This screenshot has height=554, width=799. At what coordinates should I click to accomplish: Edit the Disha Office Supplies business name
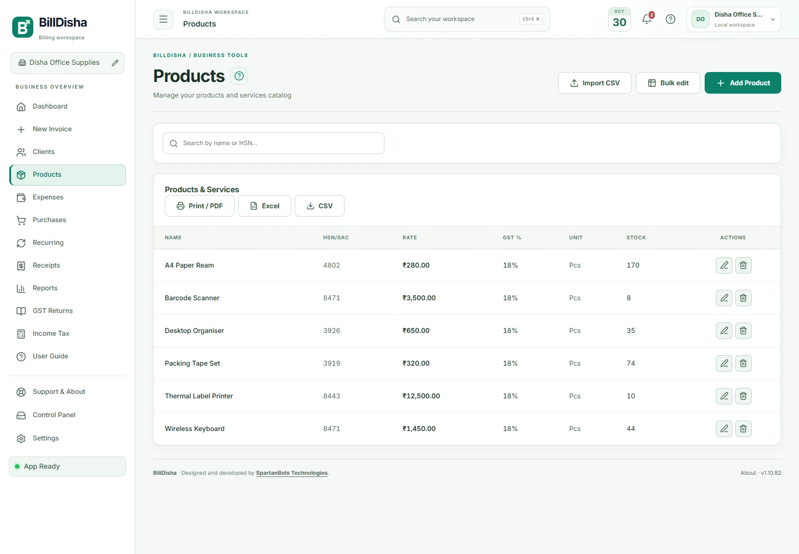tap(115, 63)
